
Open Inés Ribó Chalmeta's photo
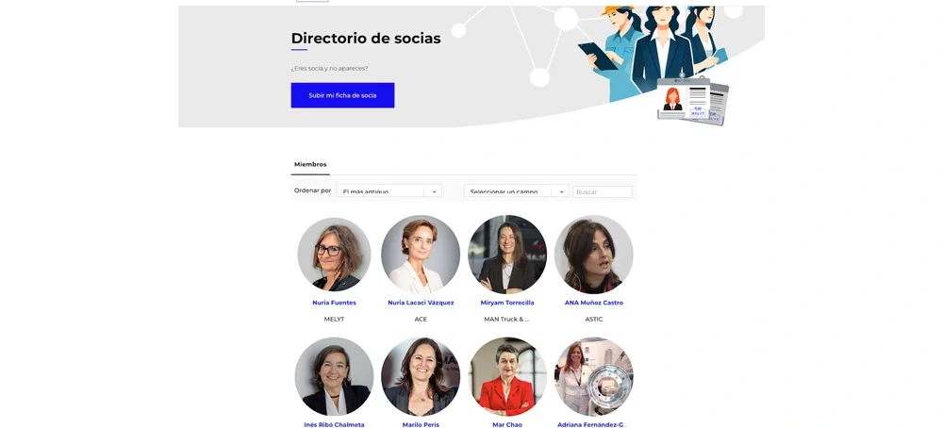point(334,376)
